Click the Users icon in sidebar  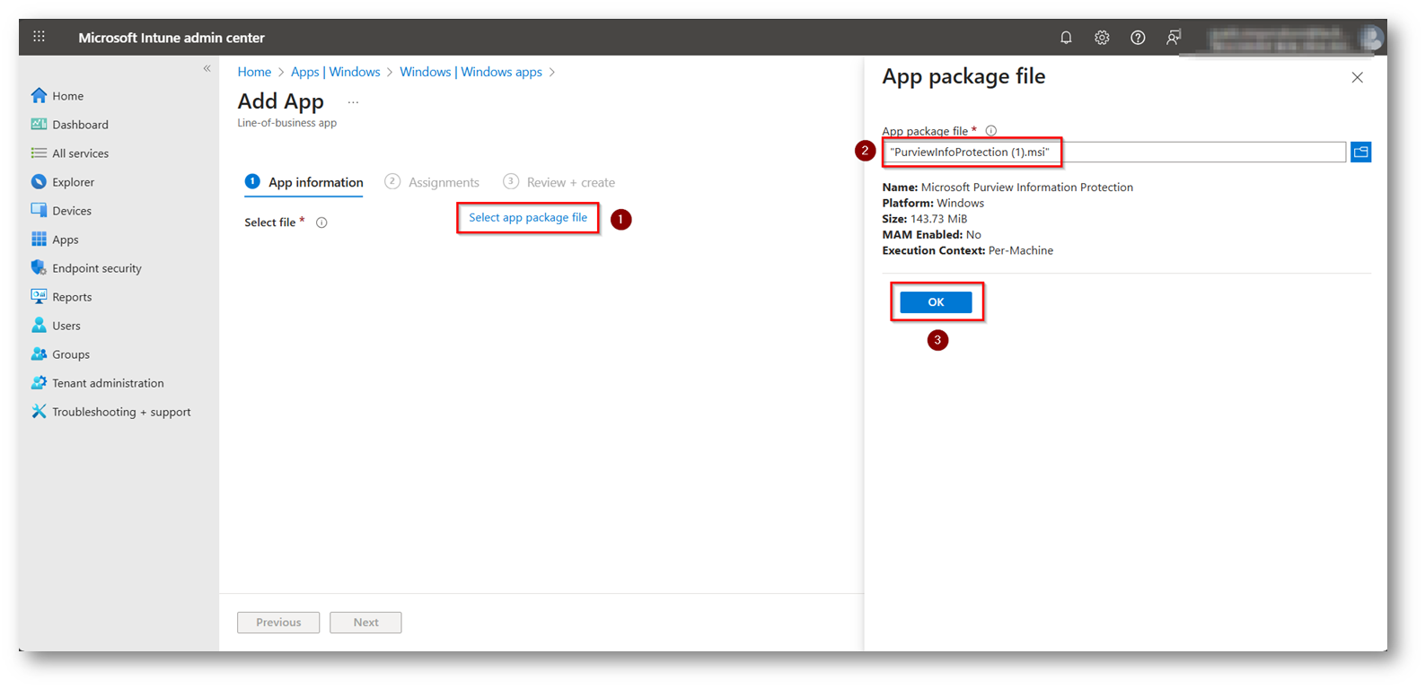tap(39, 325)
